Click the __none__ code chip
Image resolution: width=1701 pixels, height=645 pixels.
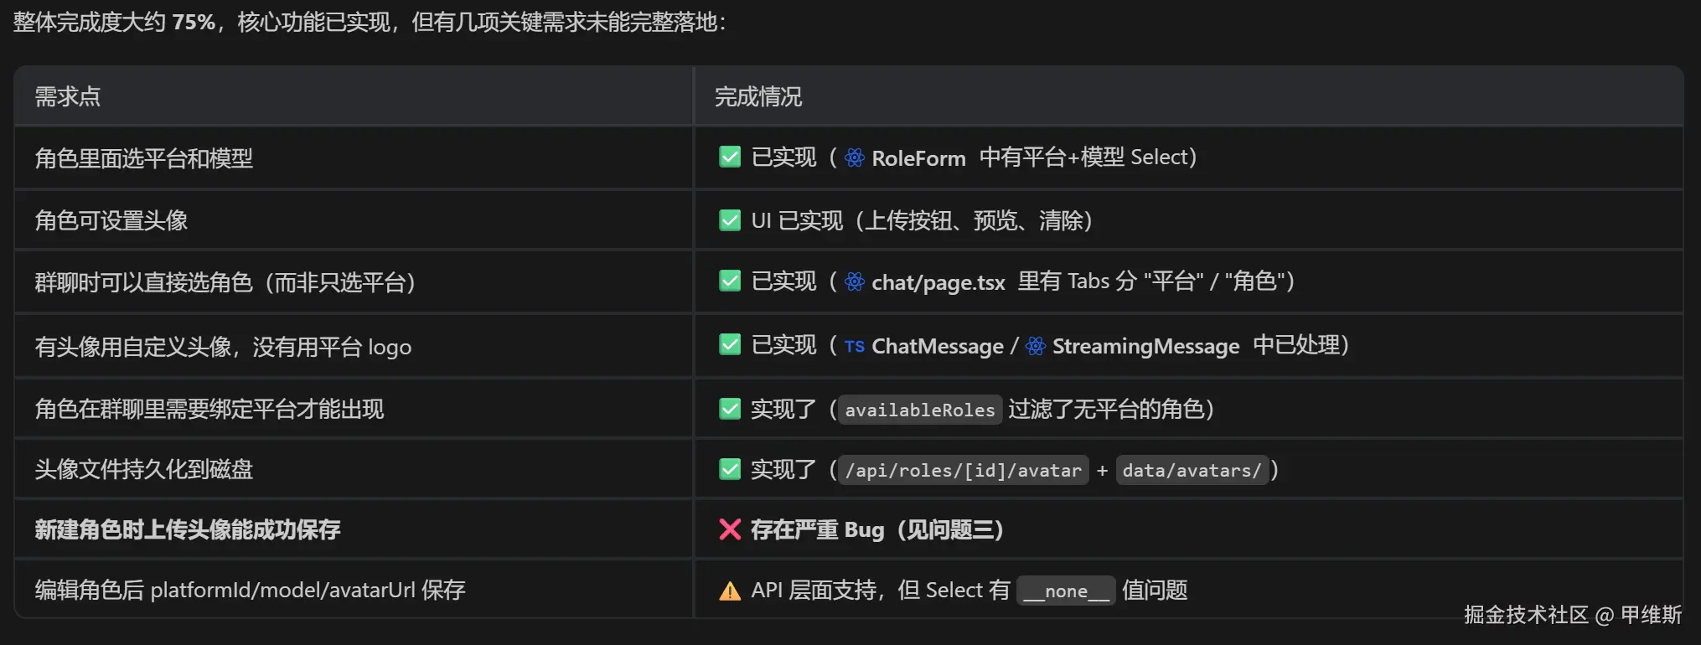pos(1066,591)
